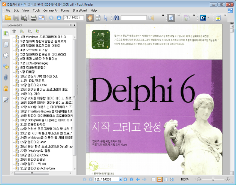Screen dimensions: 236x185
Task: Select facing pages view mode
Action: point(166,179)
